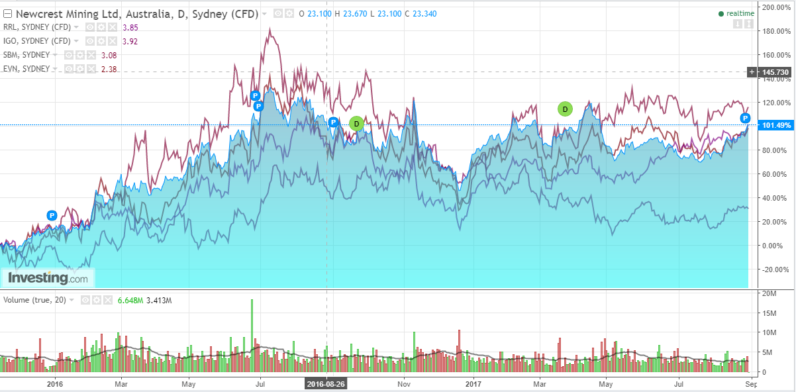796x392 pixels.
Task: Click the 20M volume axis label
Action: 771,293
